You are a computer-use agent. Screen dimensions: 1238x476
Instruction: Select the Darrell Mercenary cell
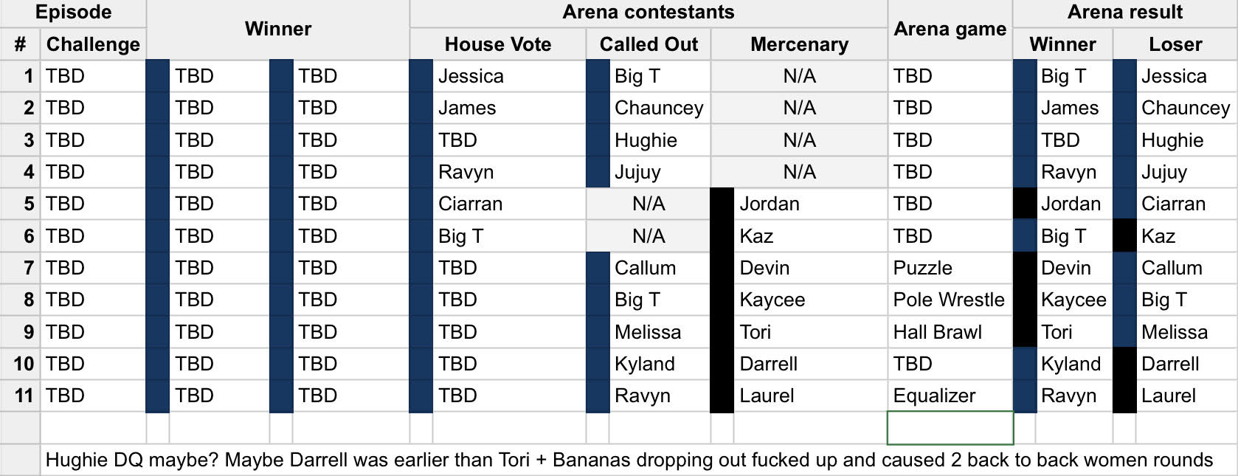tap(811, 364)
